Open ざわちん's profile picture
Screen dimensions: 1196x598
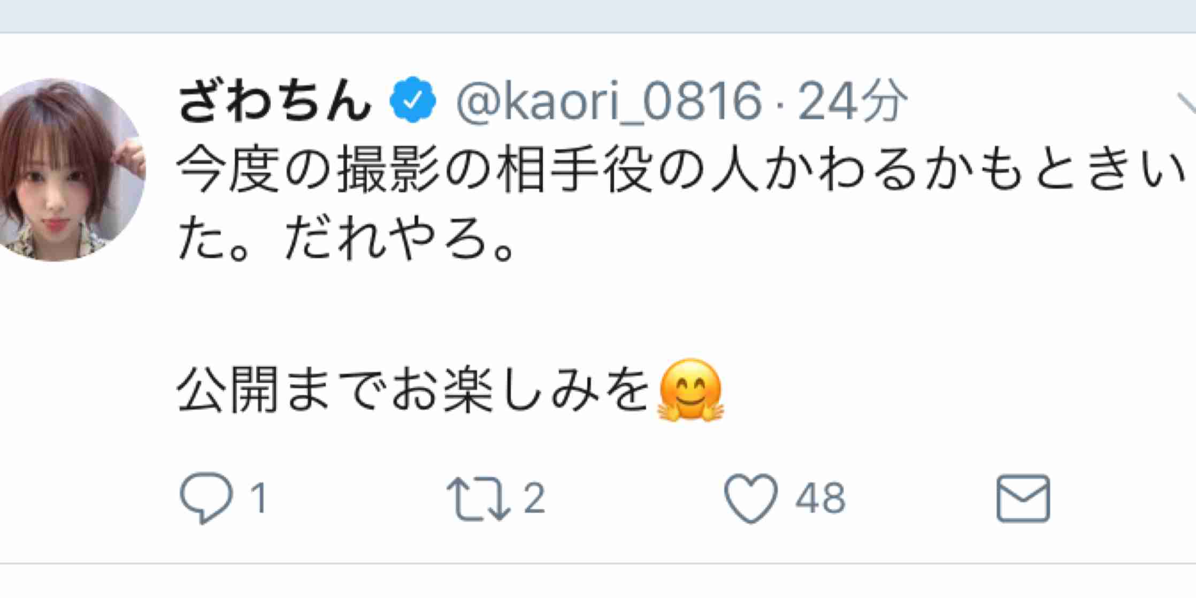(x=68, y=170)
